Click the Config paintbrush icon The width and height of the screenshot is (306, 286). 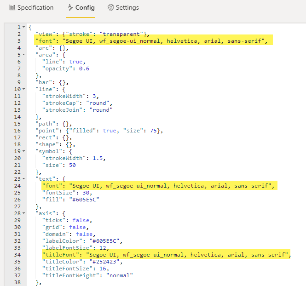[x=70, y=7]
